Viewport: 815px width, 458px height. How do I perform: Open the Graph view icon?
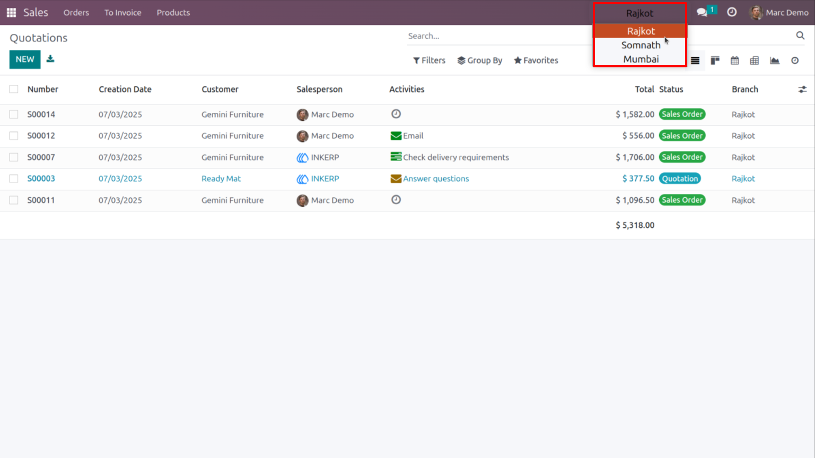tap(775, 60)
